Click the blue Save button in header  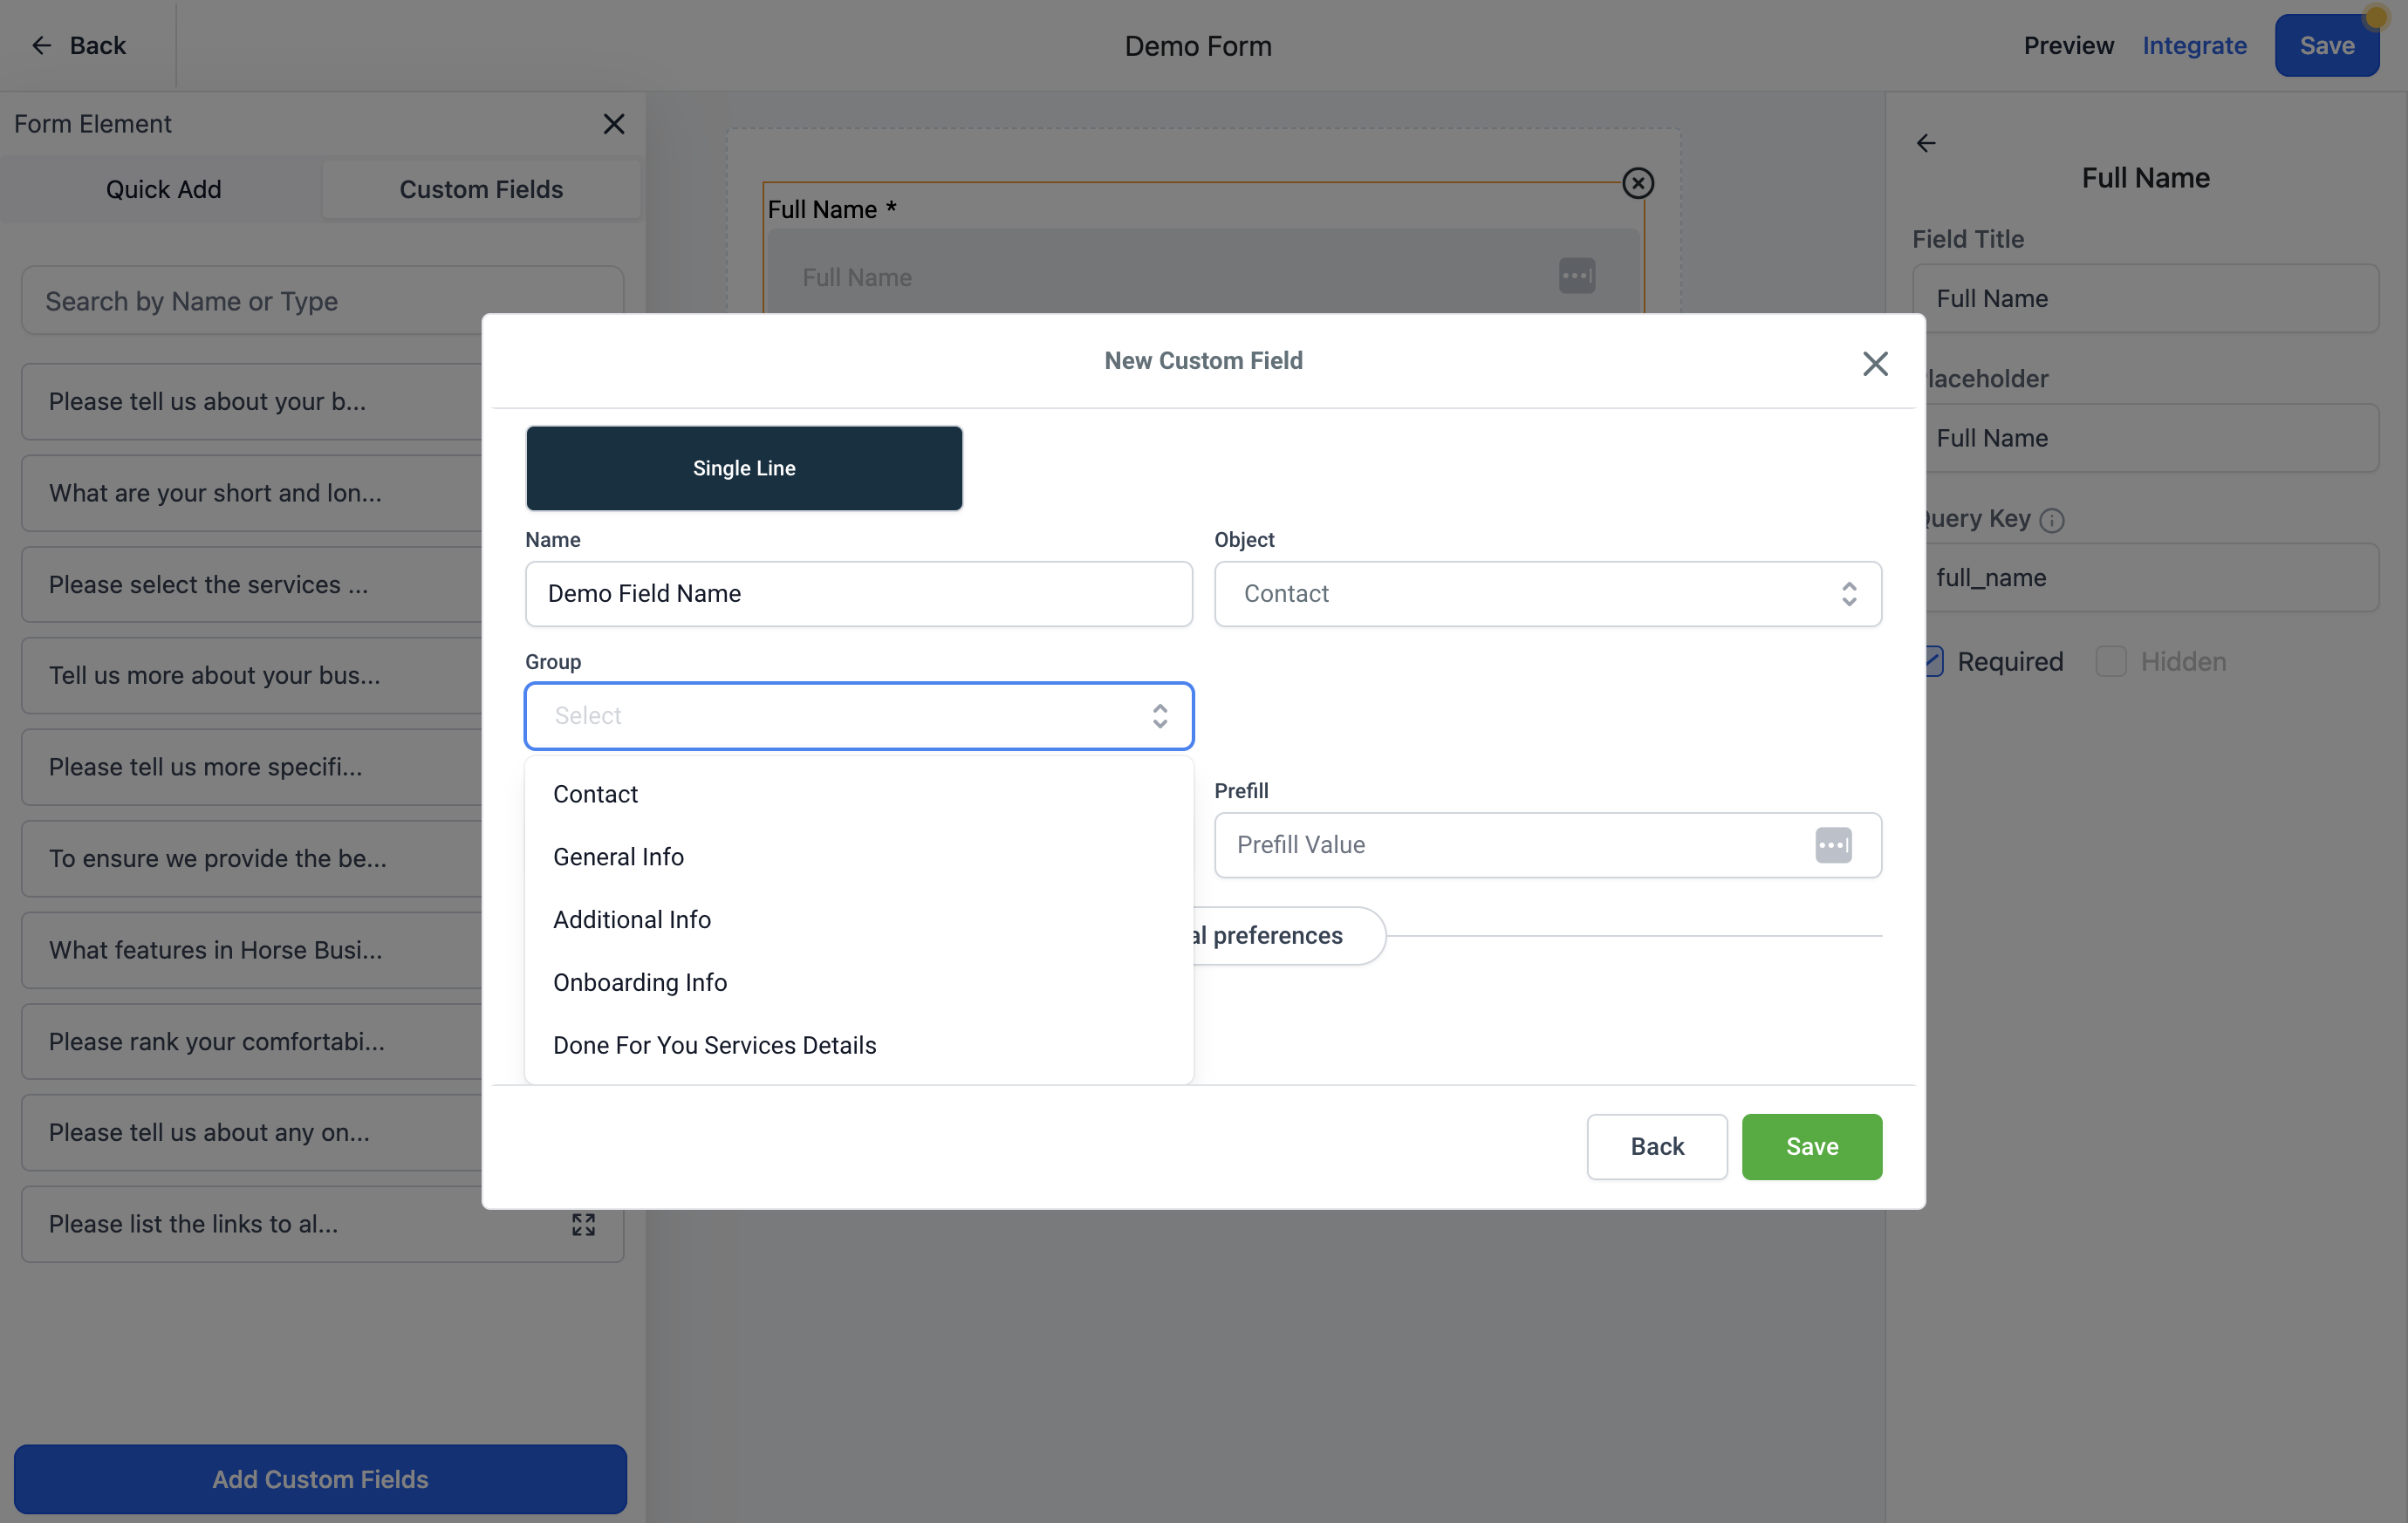pyautogui.click(x=2326, y=45)
